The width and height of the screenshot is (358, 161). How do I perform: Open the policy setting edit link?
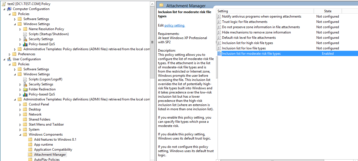[175, 25]
